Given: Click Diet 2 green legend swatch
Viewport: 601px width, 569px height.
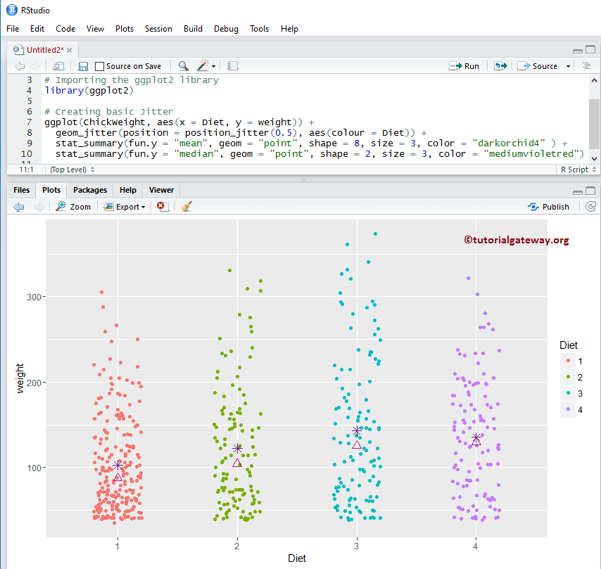Looking at the screenshot, I should tap(568, 377).
